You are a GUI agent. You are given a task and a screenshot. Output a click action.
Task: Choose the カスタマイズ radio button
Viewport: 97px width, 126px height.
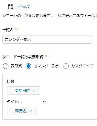[x=66, y=66]
